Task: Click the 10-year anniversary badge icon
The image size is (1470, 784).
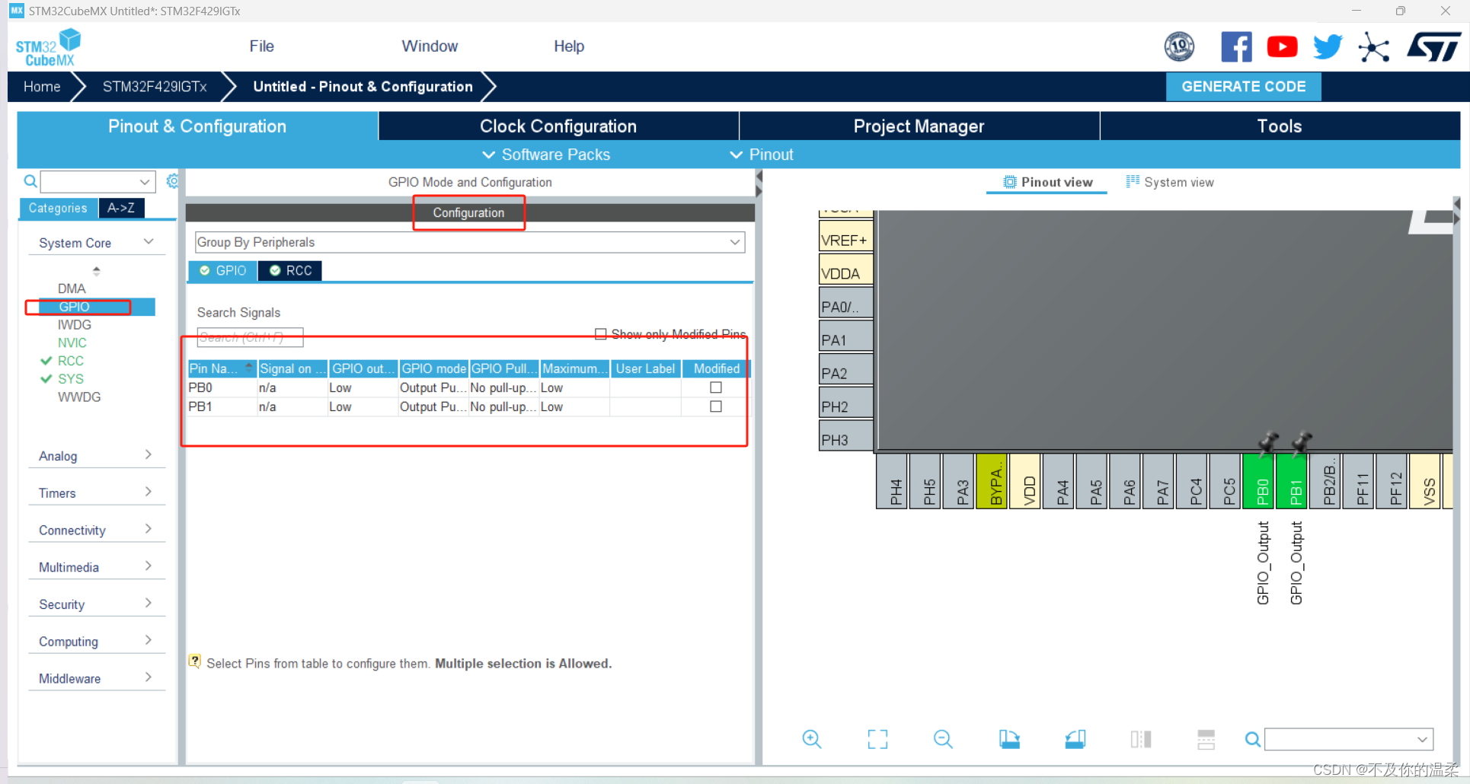Action: 1180,47
